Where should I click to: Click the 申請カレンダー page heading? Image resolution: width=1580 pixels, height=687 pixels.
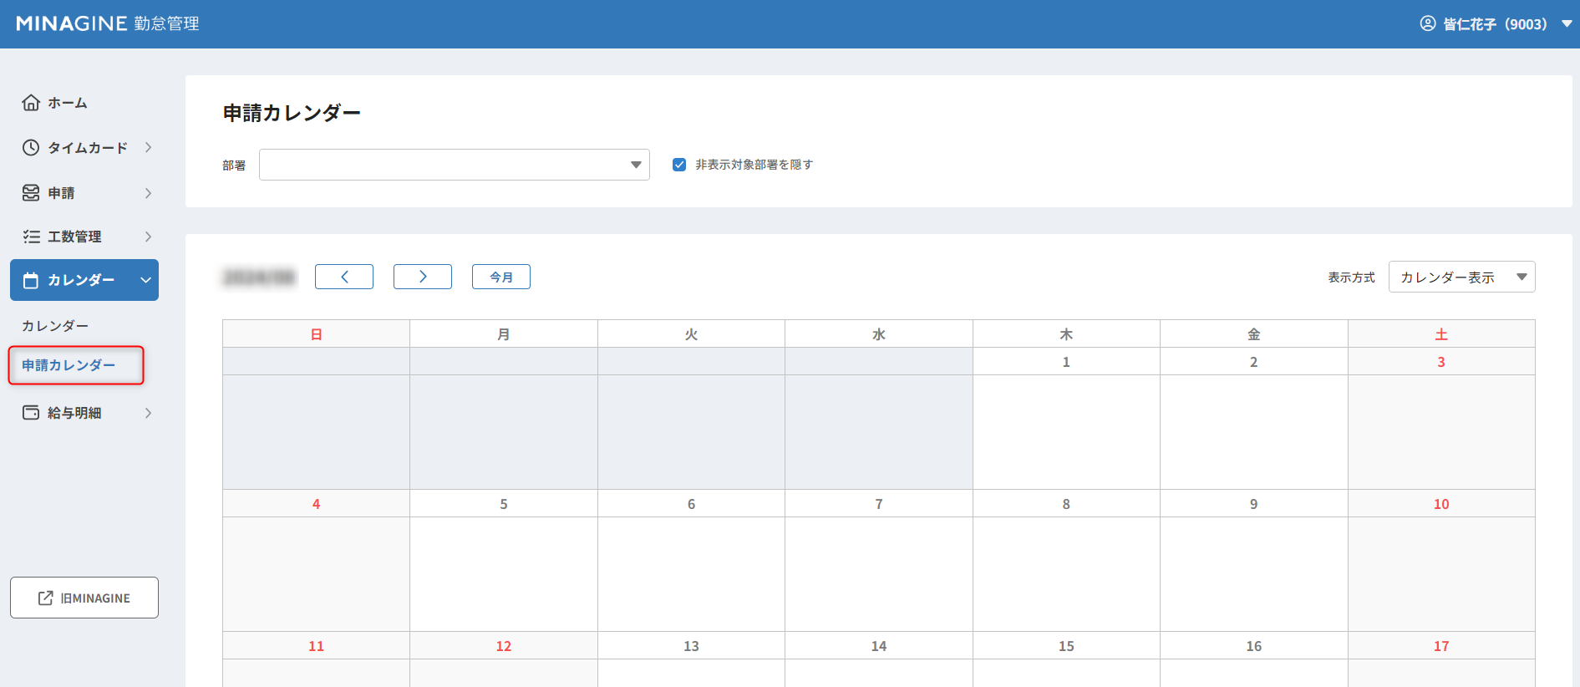click(292, 113)
